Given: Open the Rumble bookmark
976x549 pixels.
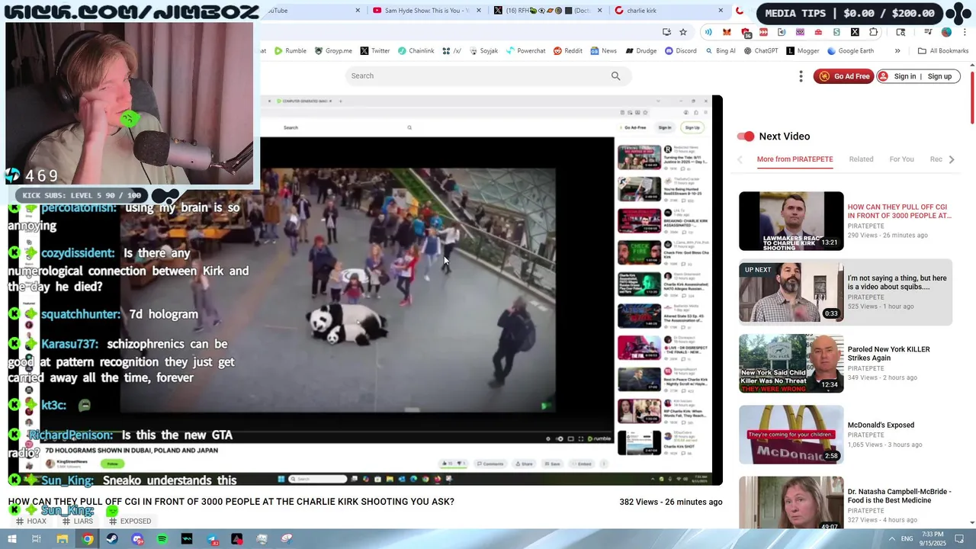Looking at the screenshot, I should (291, 51).
